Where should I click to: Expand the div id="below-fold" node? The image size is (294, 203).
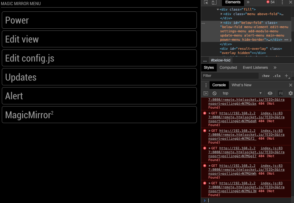pos(221,23)
